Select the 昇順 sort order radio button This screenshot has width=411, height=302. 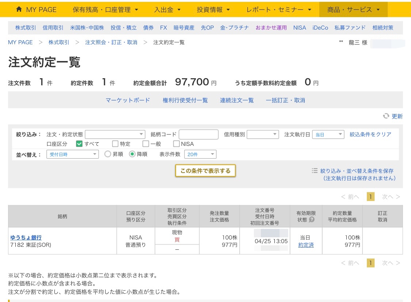pyautogui.click(x=107, y=154)
